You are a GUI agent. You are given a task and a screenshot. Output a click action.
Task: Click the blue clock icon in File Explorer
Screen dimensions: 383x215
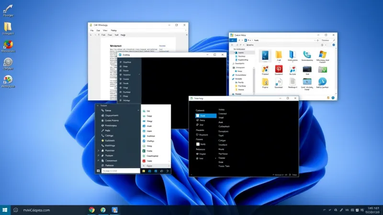(323, 82)
